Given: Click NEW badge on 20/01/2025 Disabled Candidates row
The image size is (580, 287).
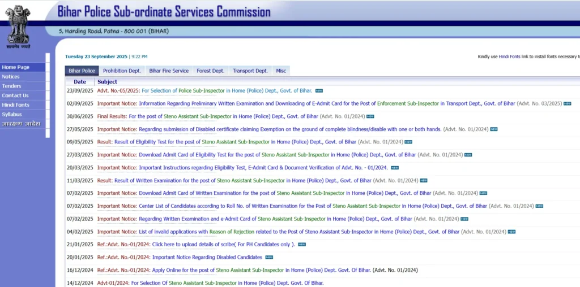Looking at the screenshot, I should coord(269,258).
